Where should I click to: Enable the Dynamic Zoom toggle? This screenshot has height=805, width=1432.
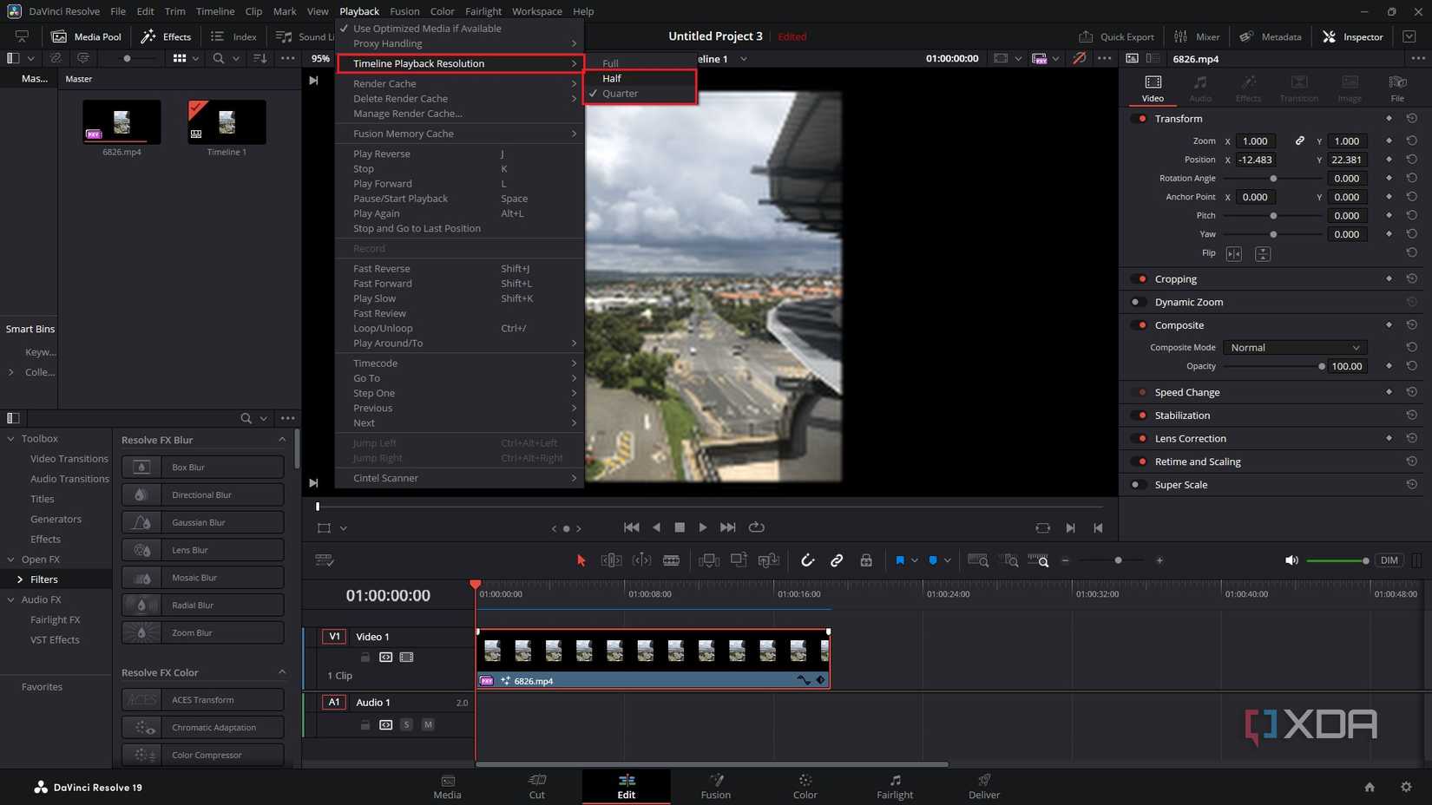1137,302
